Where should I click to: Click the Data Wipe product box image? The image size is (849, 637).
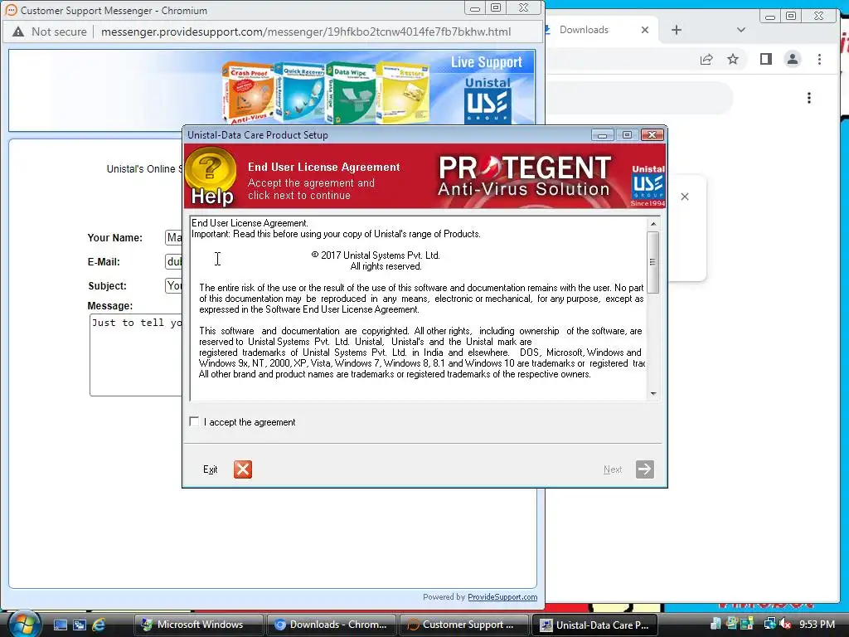(x=351, y=93)
